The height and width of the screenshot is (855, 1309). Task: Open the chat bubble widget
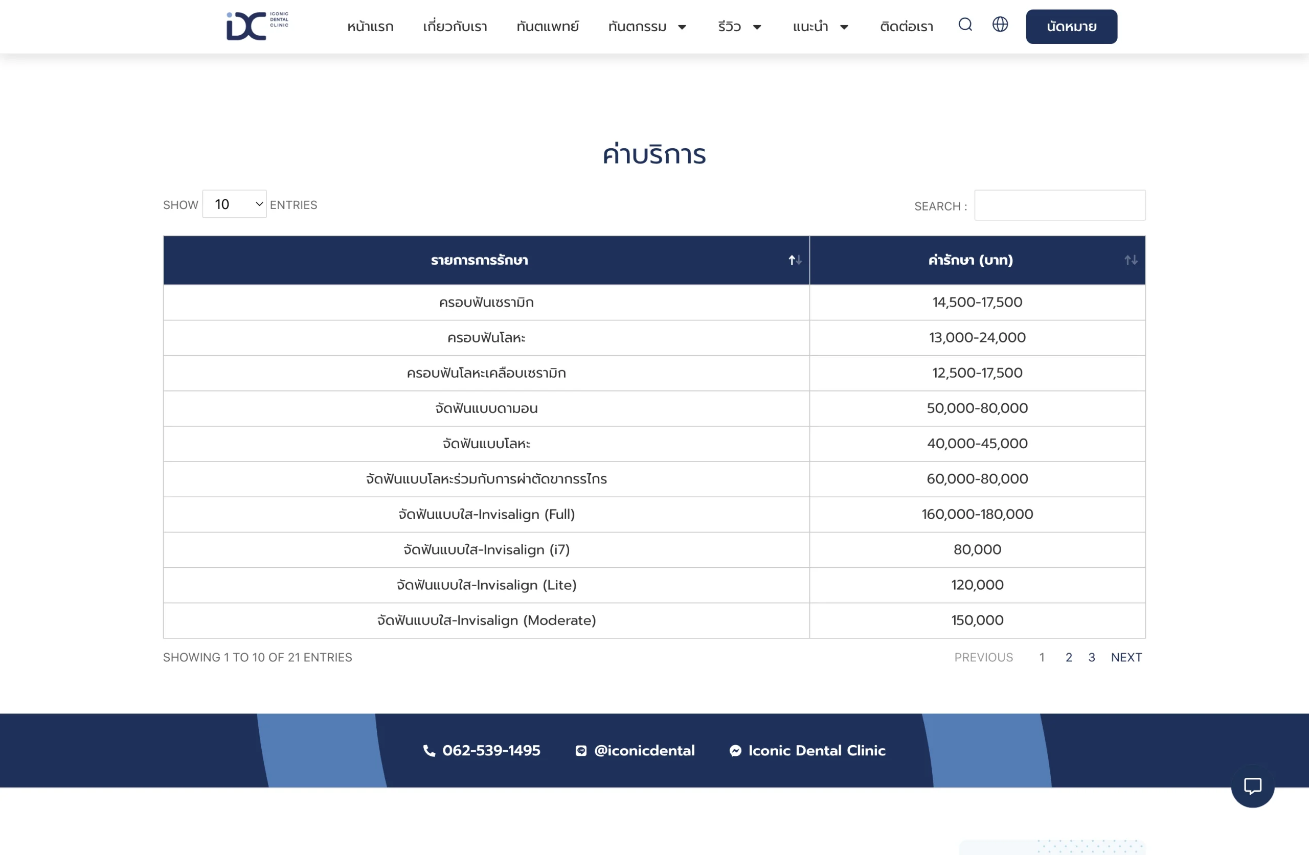(1252, 785)
